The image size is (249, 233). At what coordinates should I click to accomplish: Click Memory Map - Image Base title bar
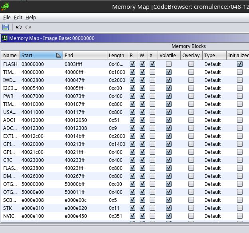pos(125,38)
